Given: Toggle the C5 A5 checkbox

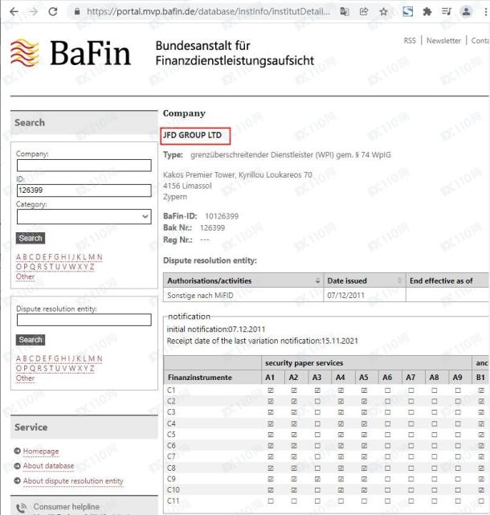Looking at the screenshot, I should [x=364, y=435].
